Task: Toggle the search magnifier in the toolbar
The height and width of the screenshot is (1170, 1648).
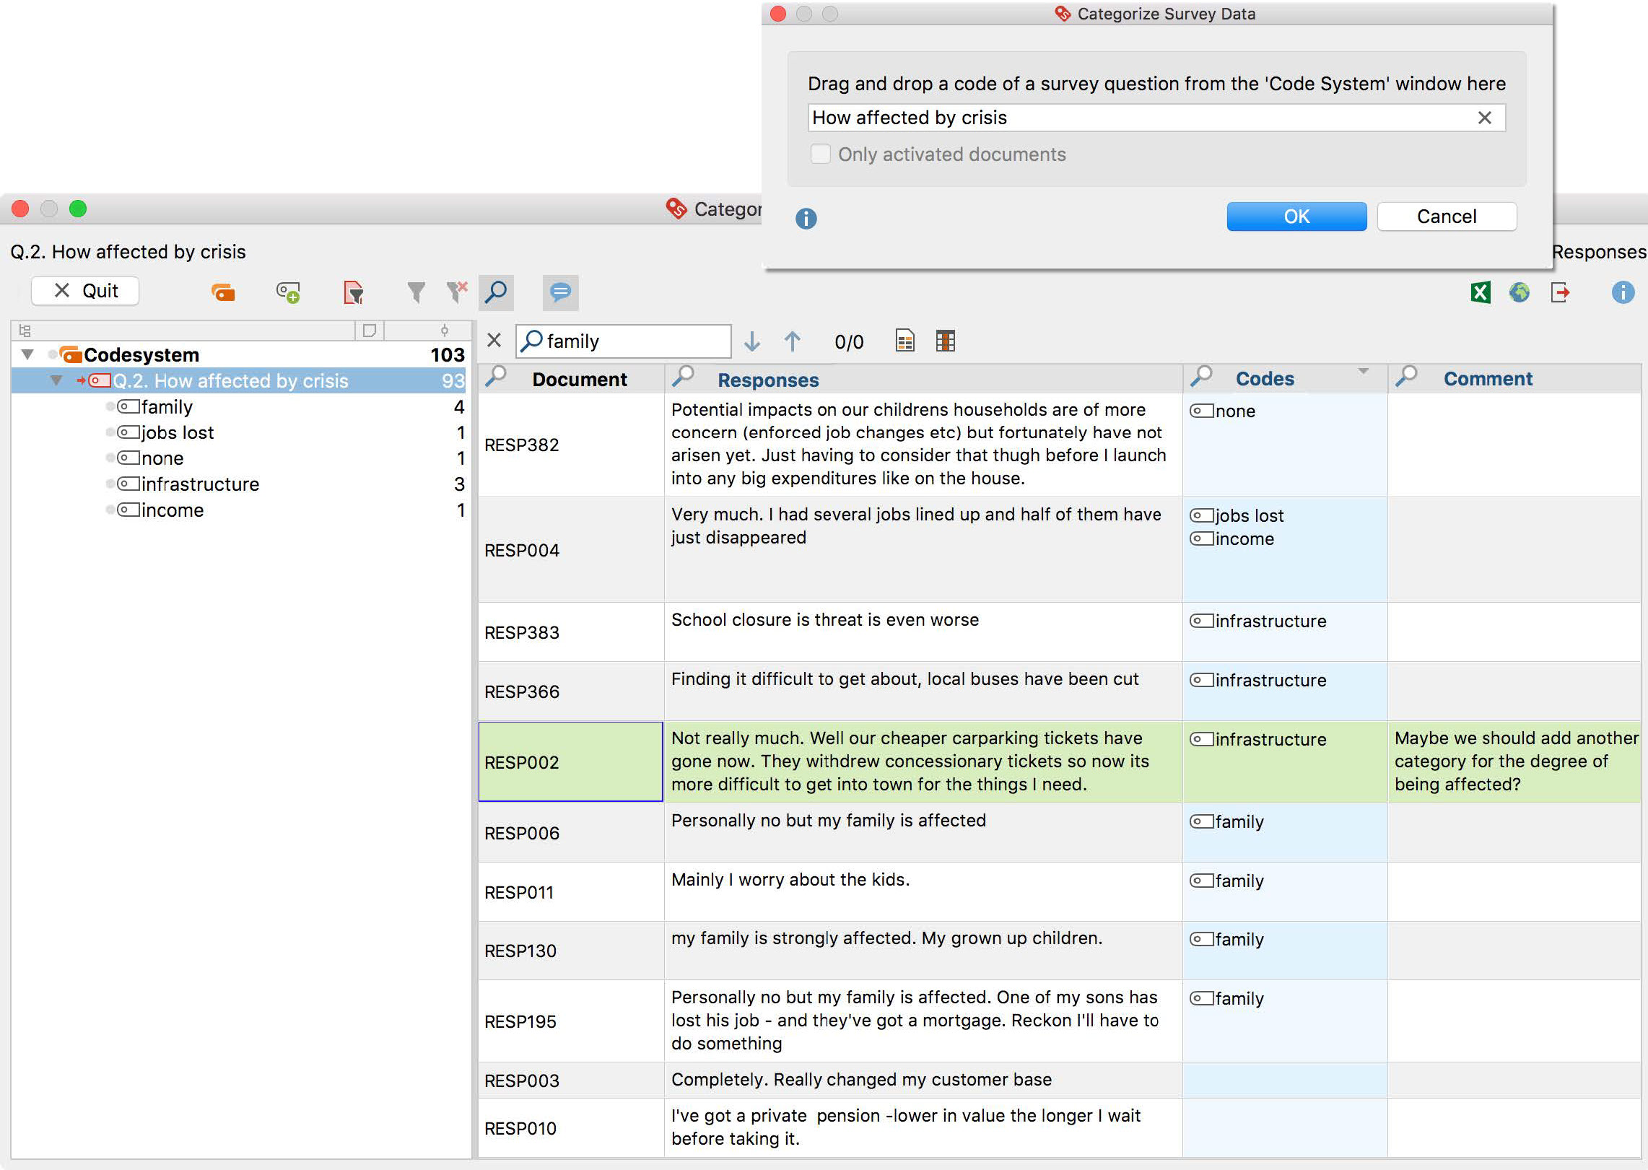Action: 496,292
